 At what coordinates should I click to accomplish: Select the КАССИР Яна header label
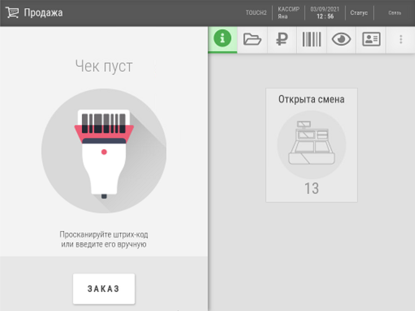pos(288,12)
